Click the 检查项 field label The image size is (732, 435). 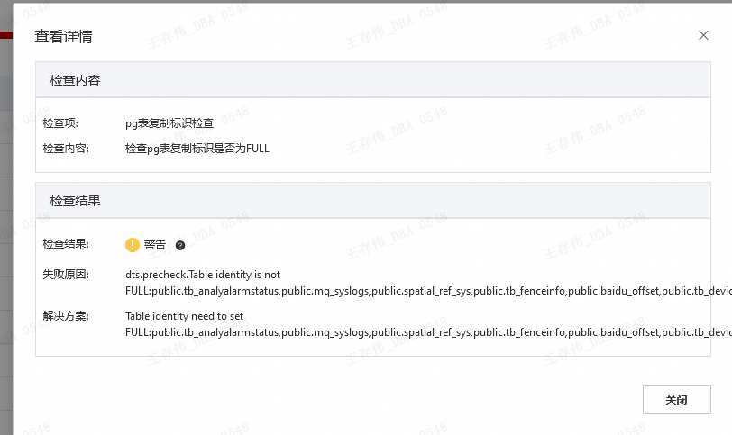[60, 123]
